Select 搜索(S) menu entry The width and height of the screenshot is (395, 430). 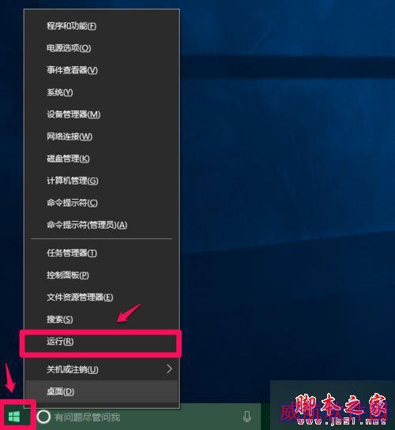pyautogui.click(x=102, y=320)
